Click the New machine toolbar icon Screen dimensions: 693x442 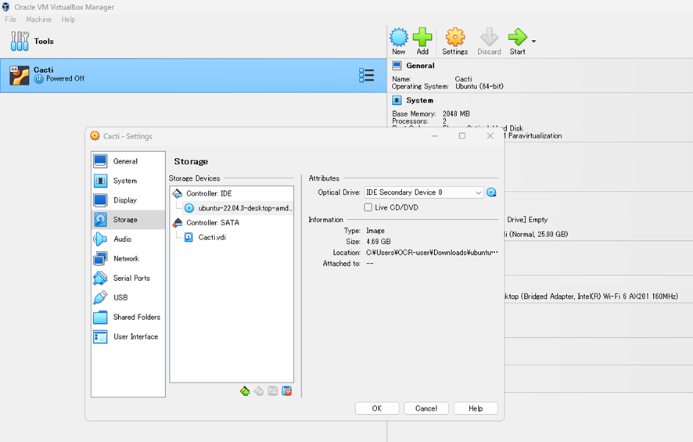(x=399, y=38)
